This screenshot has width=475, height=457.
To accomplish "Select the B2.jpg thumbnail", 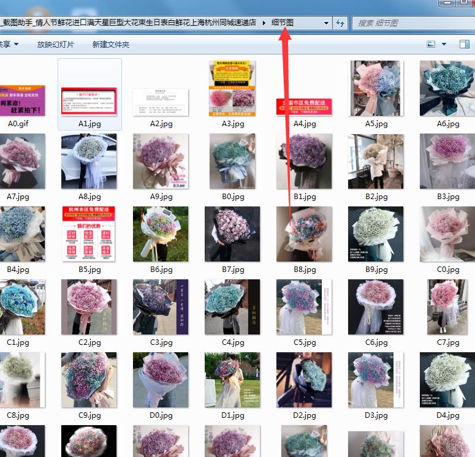I will [376, 161].
